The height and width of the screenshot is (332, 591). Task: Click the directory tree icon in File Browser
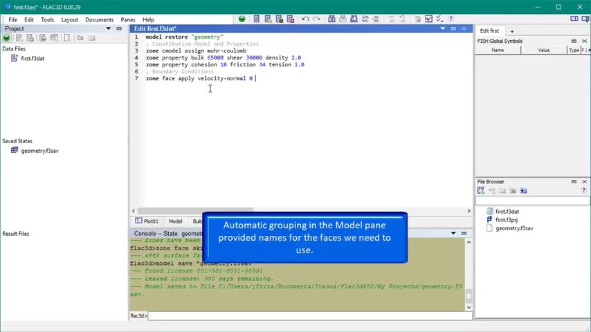481,191
